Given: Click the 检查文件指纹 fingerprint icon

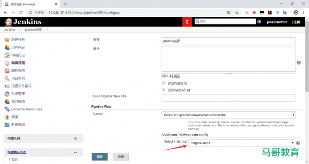Looking at the screenshot, I should point(7,86).
